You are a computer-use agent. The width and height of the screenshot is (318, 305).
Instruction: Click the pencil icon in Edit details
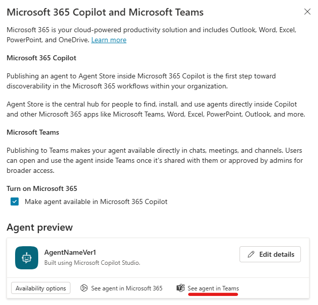click(x=251, y=254)
